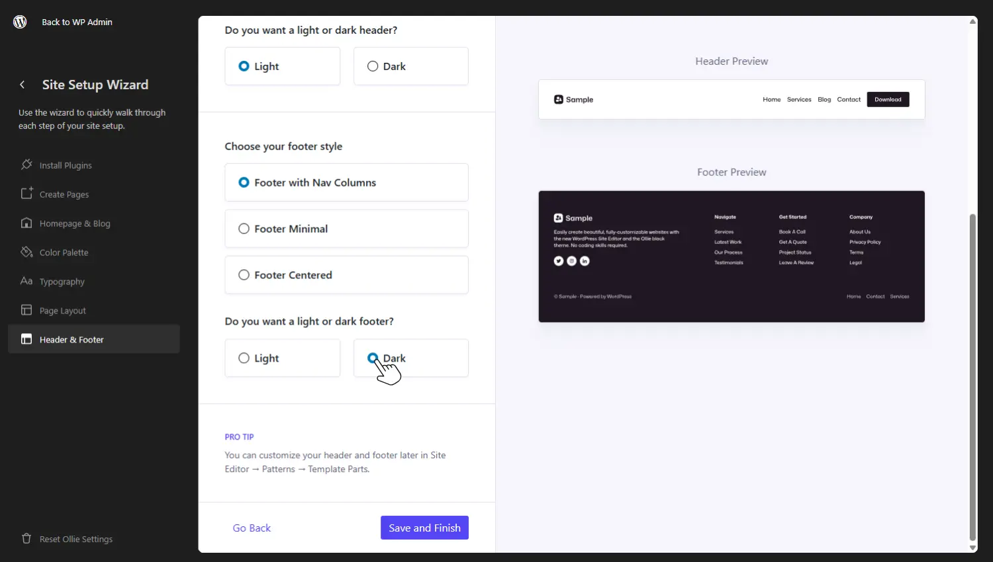The height and width of the screenshot is (562, 993).
Task: Click the Reset Ollie Settings trash icon
Action: (x=26, y=538)
